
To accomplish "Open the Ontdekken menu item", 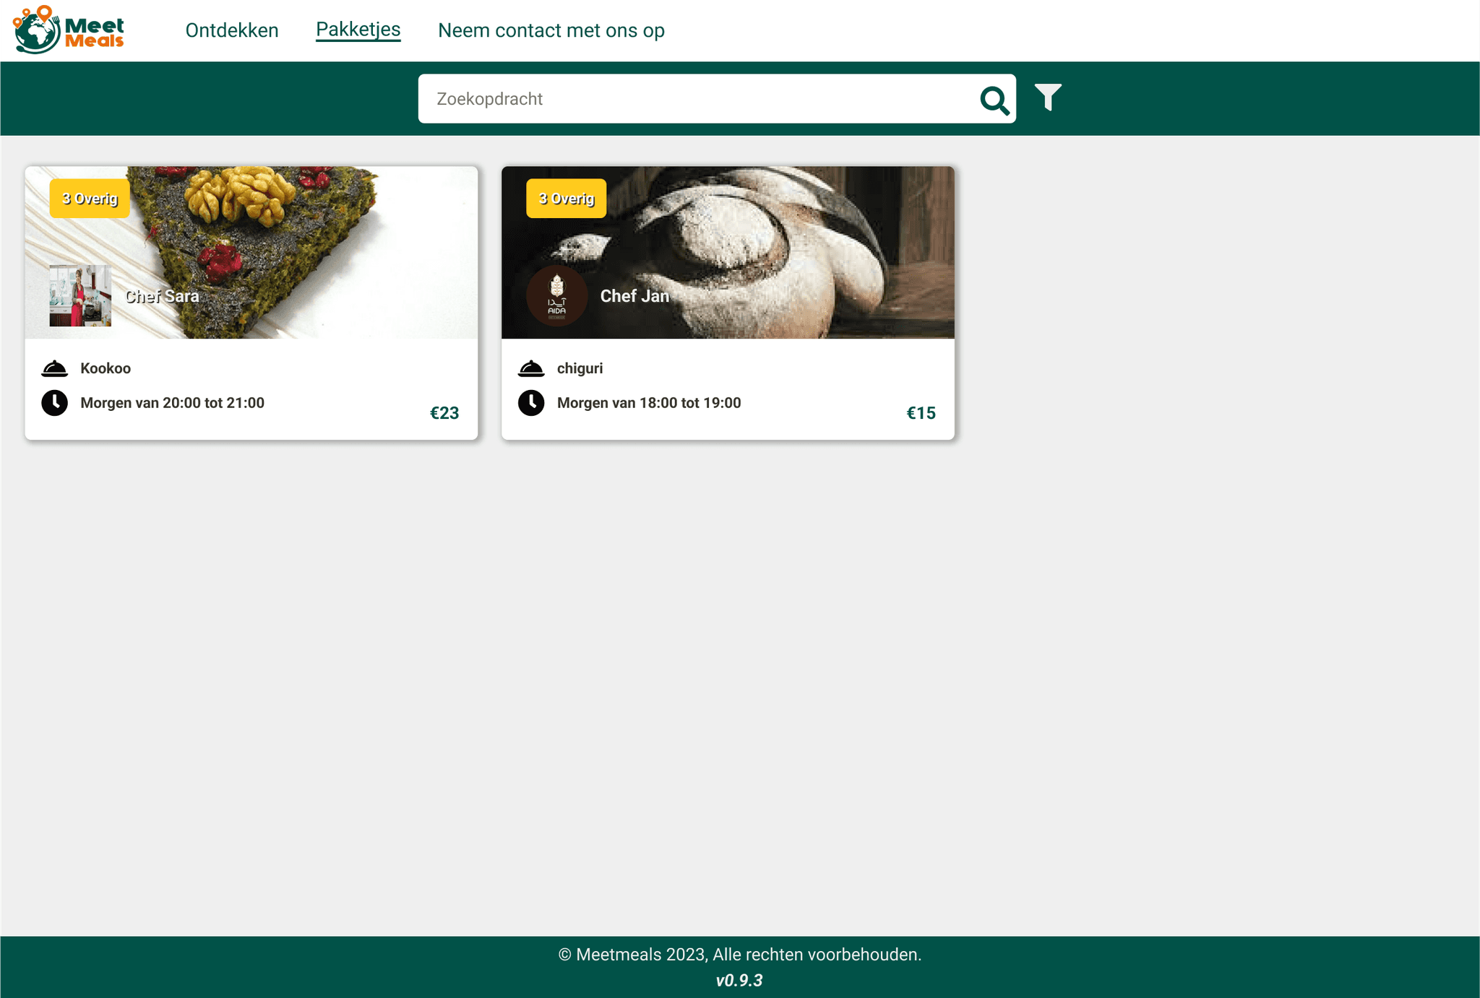I will point(232,30).
